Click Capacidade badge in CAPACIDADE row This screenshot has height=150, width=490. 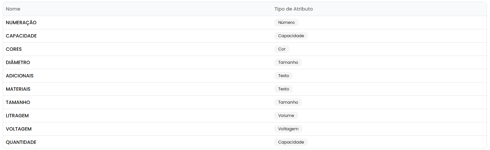point(291,36)
